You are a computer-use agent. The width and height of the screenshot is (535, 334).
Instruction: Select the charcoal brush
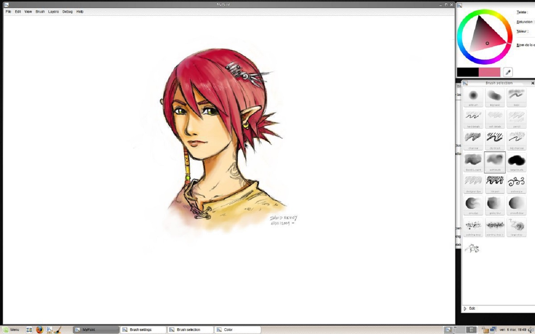(x=473, y=137)
